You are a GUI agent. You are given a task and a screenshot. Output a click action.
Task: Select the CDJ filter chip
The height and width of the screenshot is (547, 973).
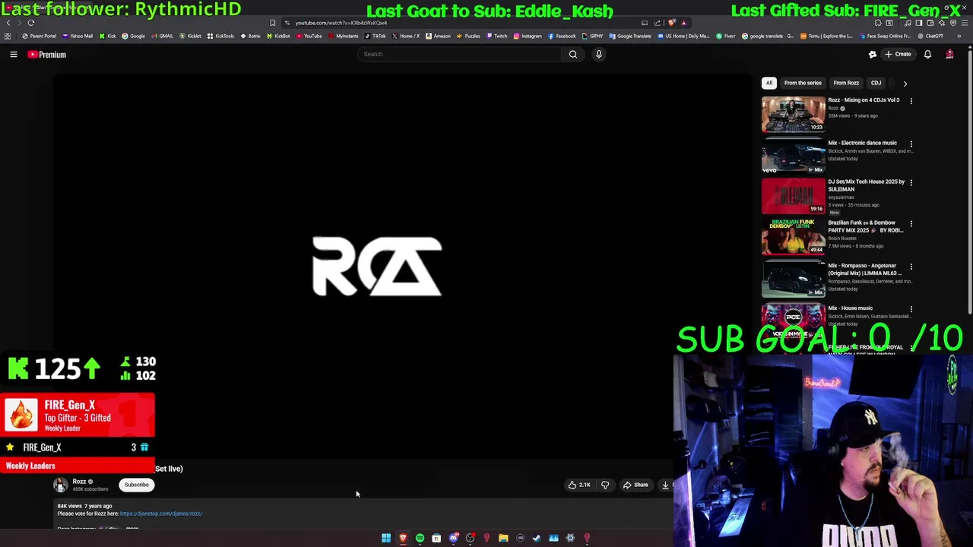(x=876, y=83)
